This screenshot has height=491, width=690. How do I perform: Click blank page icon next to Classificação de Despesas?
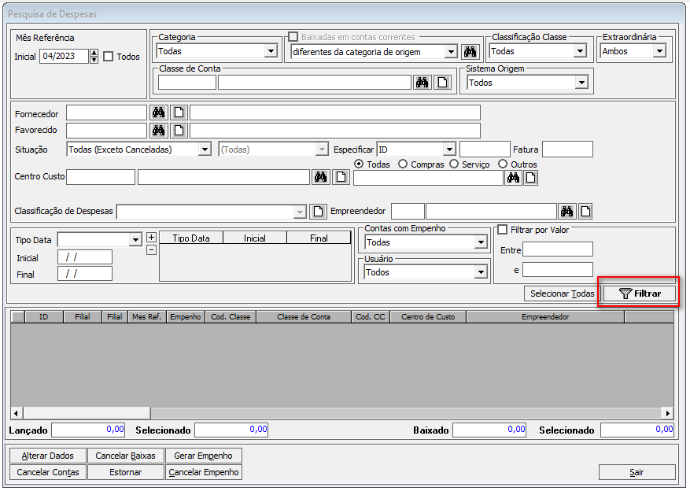click(x=318, y=211)
